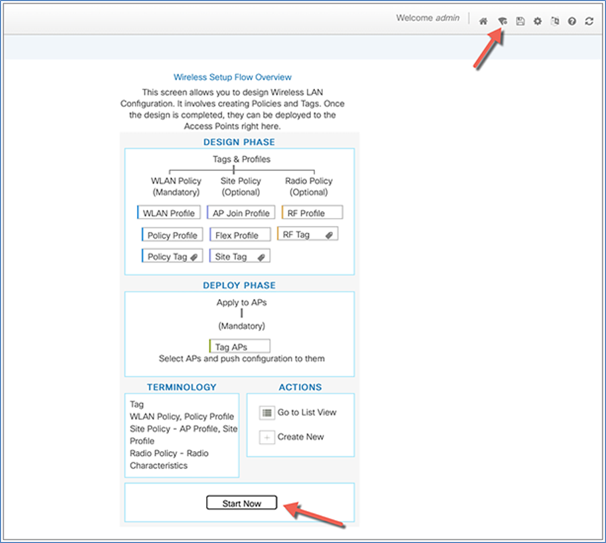Click the Radio Policy (Optional) label
Image resolution: width=606 pixels, height=543 pixels.
[x=309, y=186]
